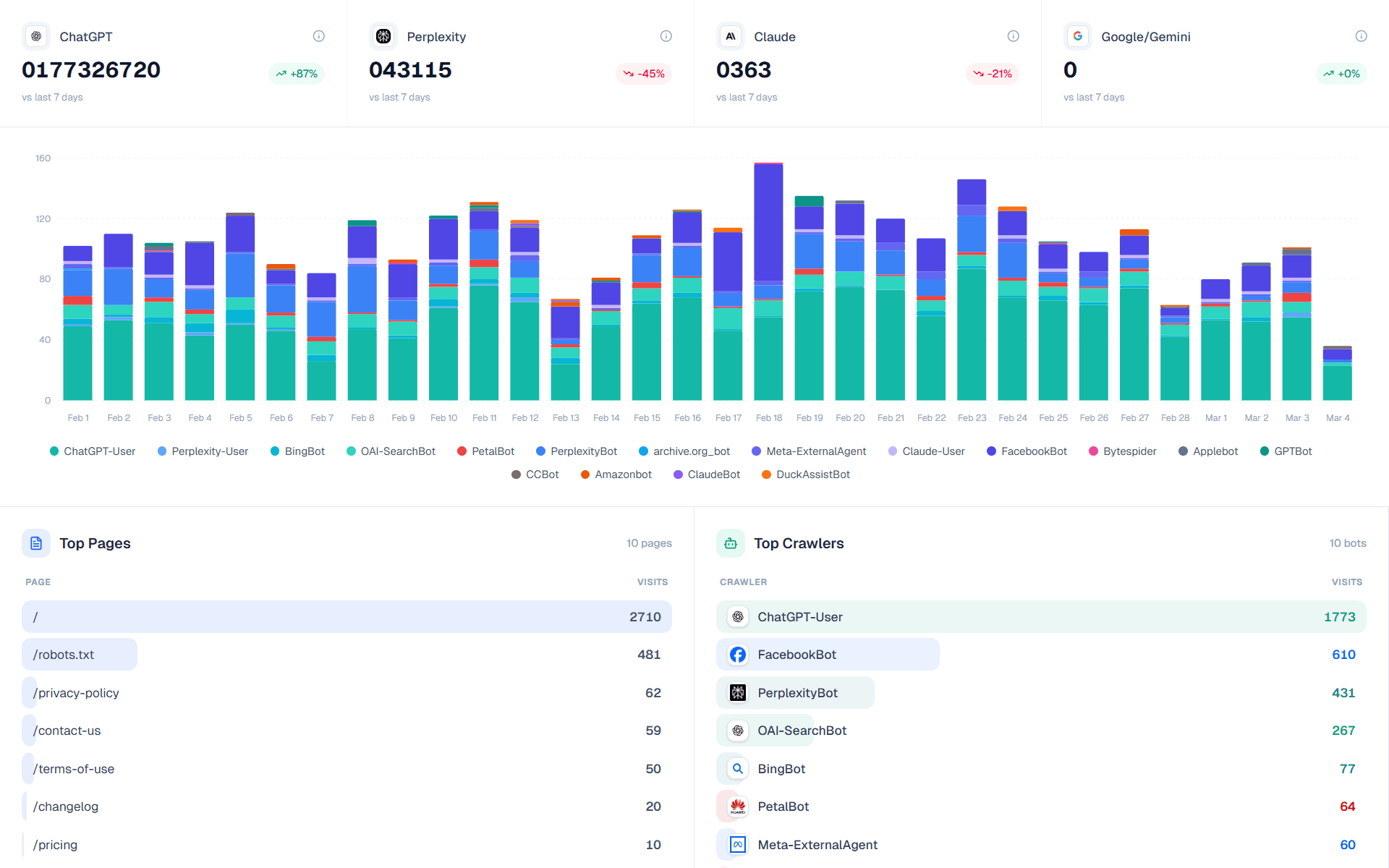This screenshot has height=868, width=1389.
Task: Click the +87% change badge
Action: pyautogui.click(x=297, y=73)
